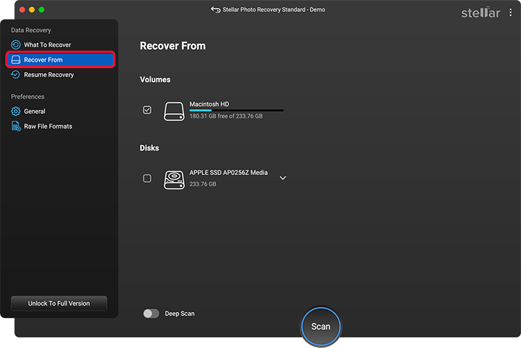Click the Macintosh HD volume name
Image resolution: width=521 pixels, height=348 pixels.
[x=209, y=104]
